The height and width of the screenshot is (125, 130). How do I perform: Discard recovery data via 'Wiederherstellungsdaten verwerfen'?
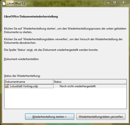101,117
